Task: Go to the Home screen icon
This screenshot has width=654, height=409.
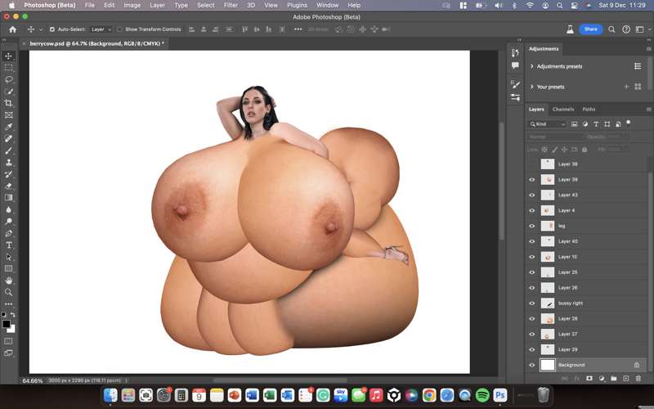Action: (12, 29)
